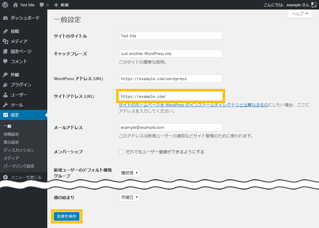
Task: Open the 月曜日 week start dropdown
Action: point(129,197)
